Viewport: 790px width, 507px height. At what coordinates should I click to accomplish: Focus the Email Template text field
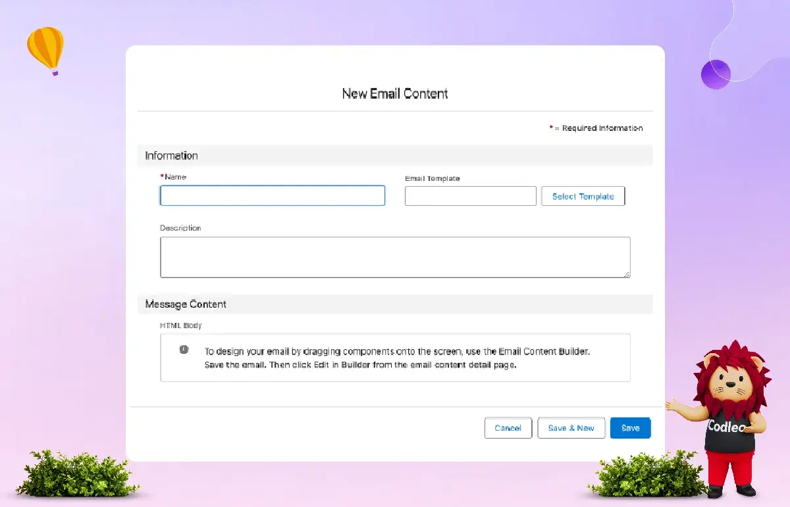click(471, 196)
